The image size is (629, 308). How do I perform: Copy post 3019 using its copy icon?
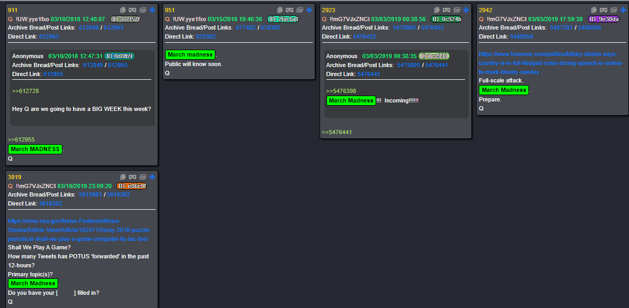[123, 177]
